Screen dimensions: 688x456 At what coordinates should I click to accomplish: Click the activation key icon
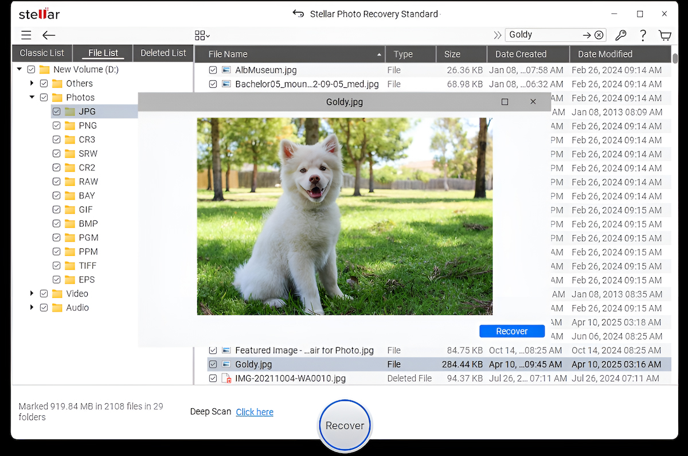[620, 35]
